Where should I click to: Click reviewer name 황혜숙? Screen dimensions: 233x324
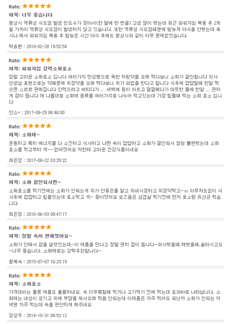click(15, 262)
